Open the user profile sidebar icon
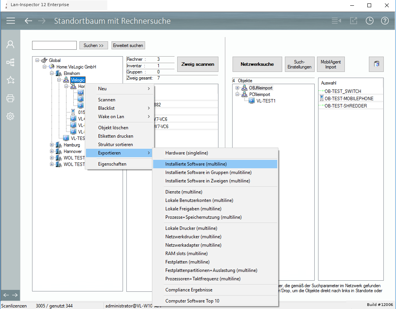396x309 pixels. 10,44
